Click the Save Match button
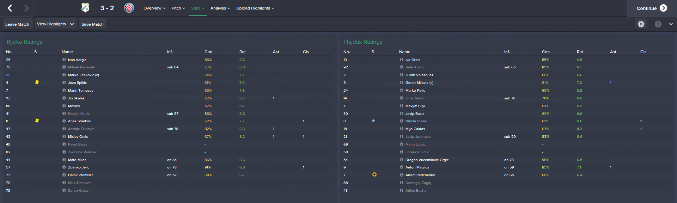Image resolution: width=677 pixels, height=203 pixels. 93,24
